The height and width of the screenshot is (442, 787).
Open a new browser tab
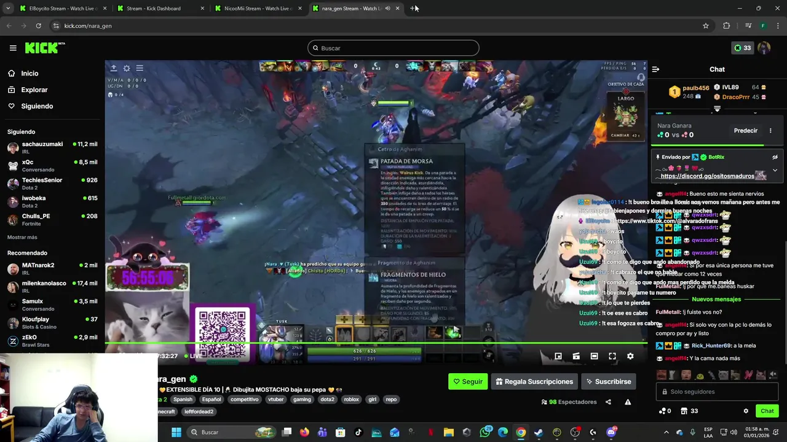pos(413,9)
